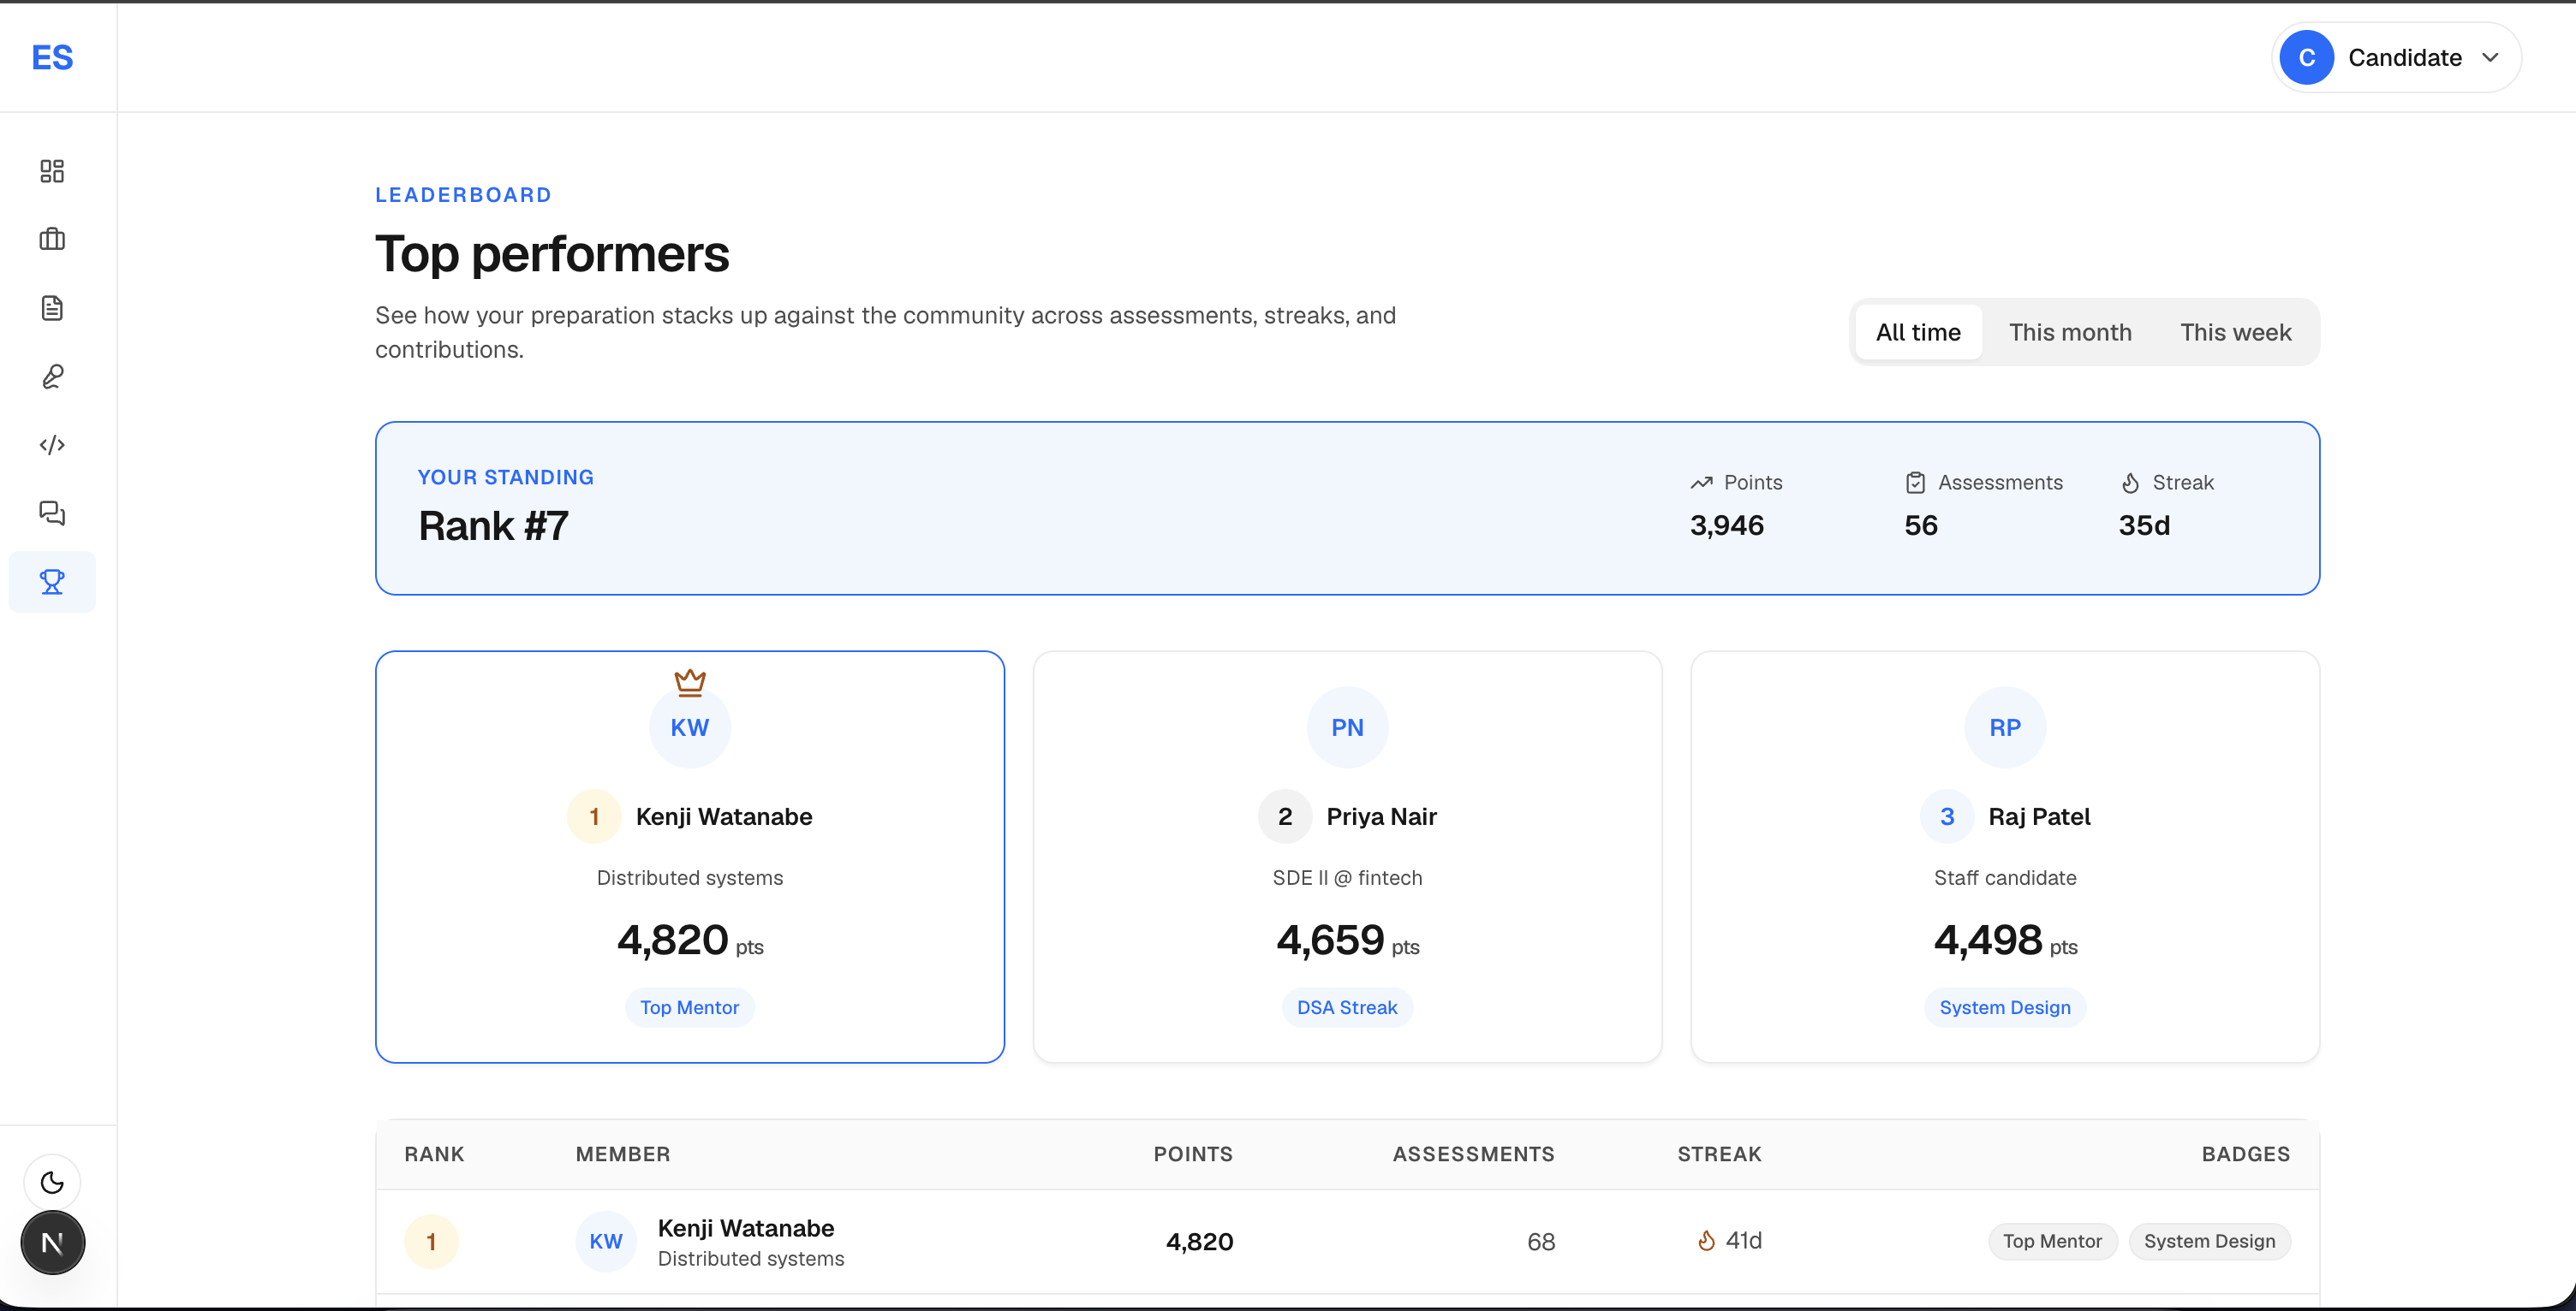Click the 68 assessments cell in the table
The image size is (2576, 1311).
pyautogui.click(x=1541, y=1242)
